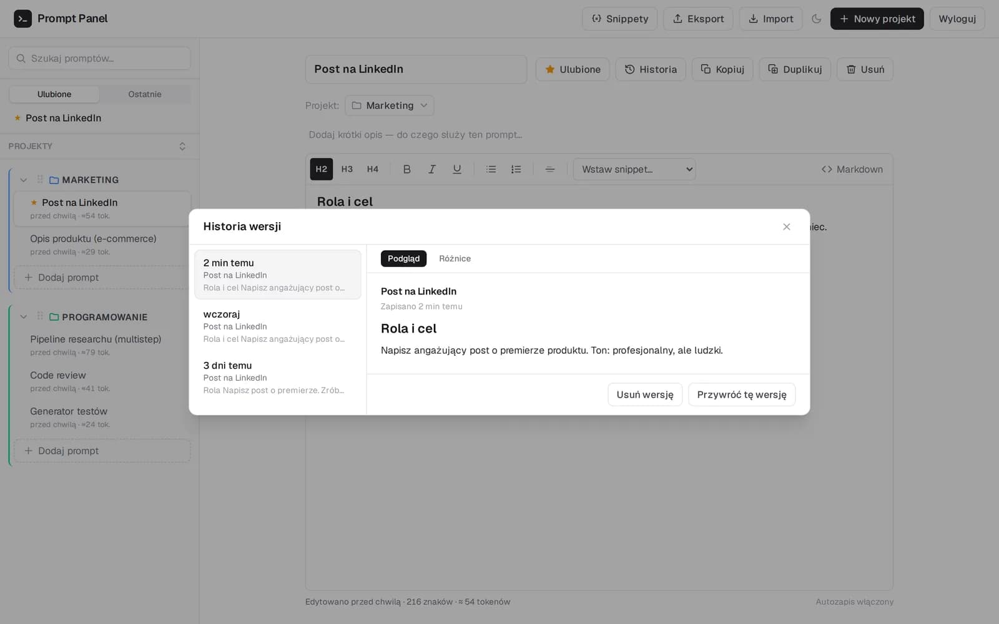This screenshot has height=624, width=999.
Task: Click the Eksport button
Action: tap(698, 19)
